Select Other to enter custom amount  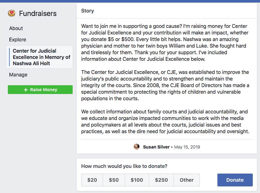pos(186,180)
